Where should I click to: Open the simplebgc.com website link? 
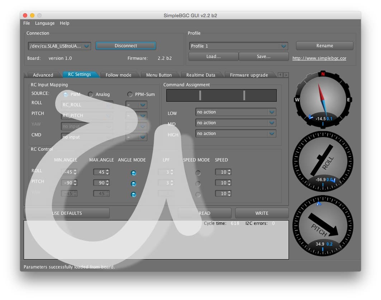[x=319, y=58]
